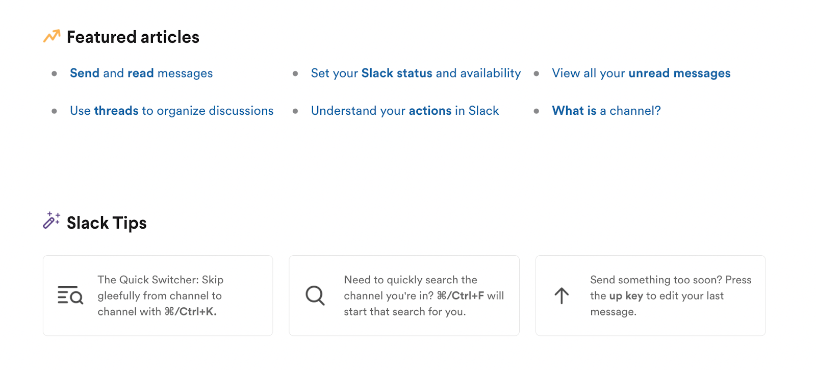Image resolution: width=816 pixels, height=370 pixels.
Task: Go to 'View all your unread messages'
Action: (641, 73)
